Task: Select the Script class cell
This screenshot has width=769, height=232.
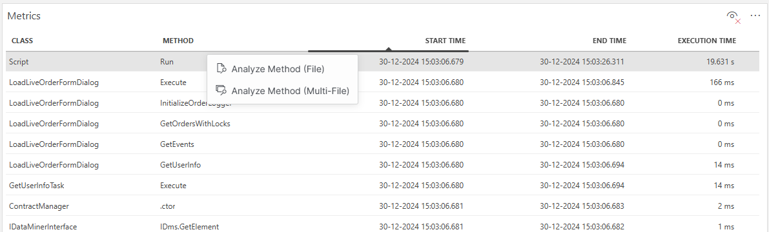Action: pyautogui.click(x=18, y=62)
